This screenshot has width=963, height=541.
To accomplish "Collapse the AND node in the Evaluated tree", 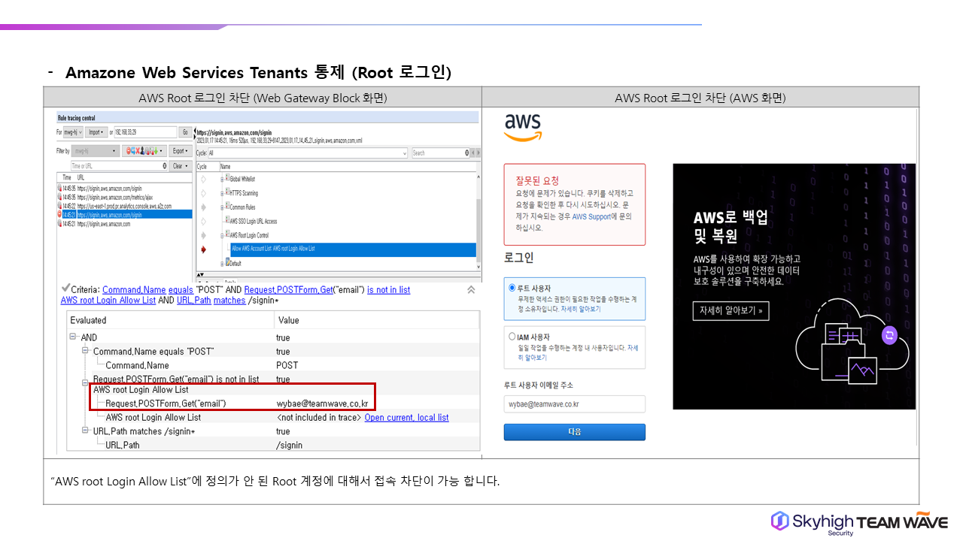I will pos(74,337).
